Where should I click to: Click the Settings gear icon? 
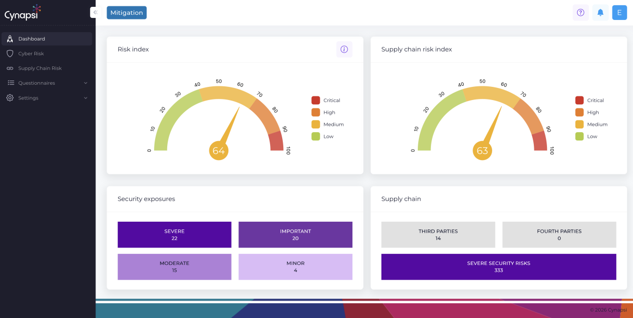tap(9, 98)
